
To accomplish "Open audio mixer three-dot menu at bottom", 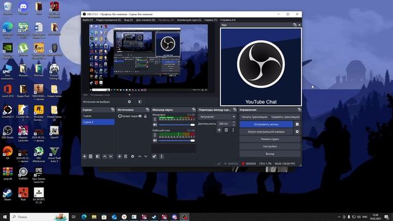I will click(161, 157).
